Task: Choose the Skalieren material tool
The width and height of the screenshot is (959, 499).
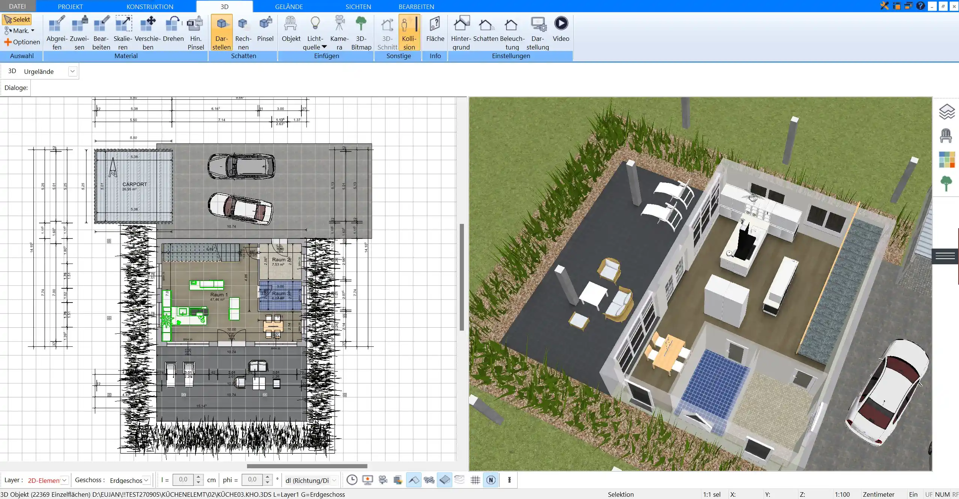Action: point(123,33)
